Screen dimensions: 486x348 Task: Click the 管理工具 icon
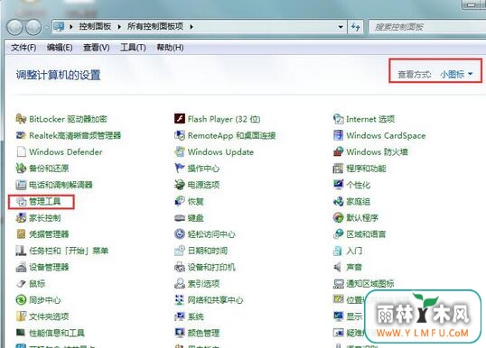tap(21, 201)
